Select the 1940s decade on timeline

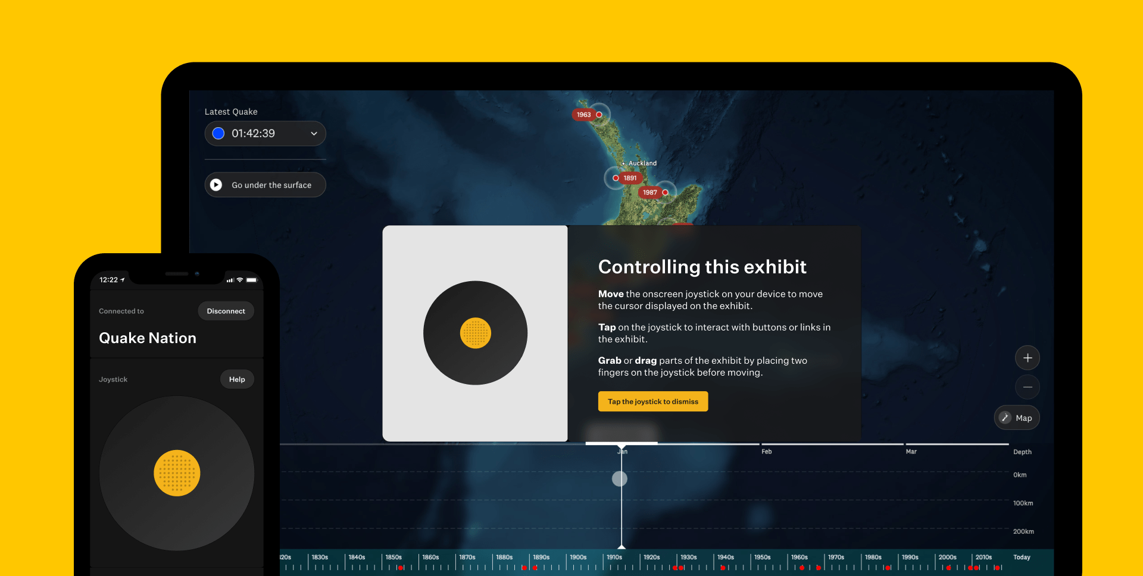pyautogui.click(x=726, y=558)
